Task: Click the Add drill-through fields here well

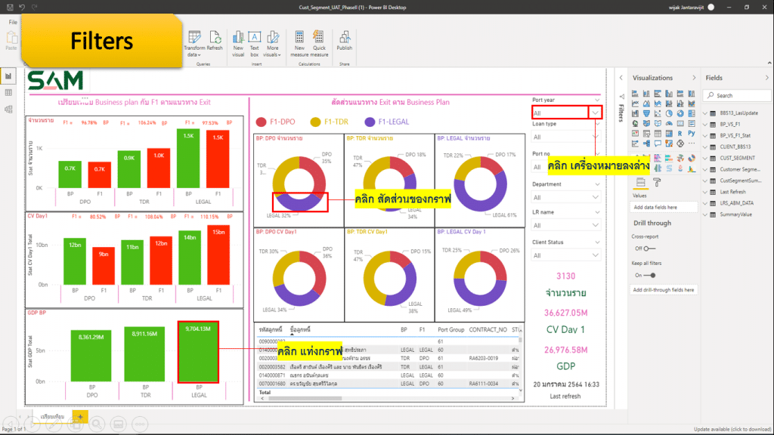Action: click(x=664, y=290)
